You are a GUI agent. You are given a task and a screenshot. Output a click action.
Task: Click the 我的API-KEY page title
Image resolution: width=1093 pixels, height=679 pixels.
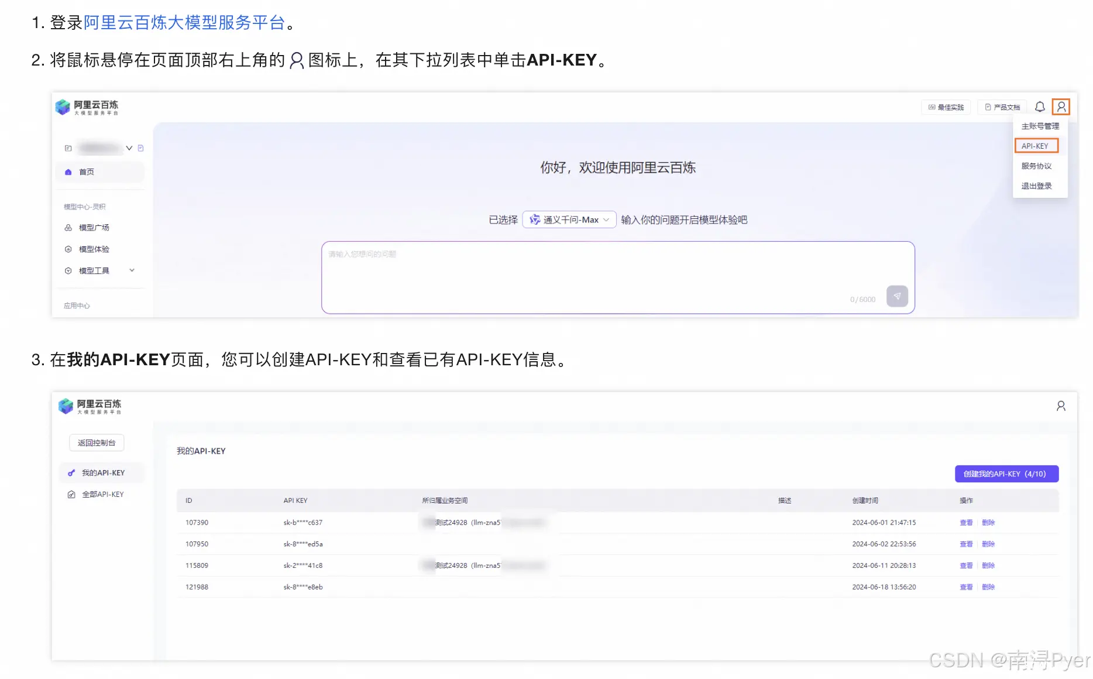coord(201,451)
